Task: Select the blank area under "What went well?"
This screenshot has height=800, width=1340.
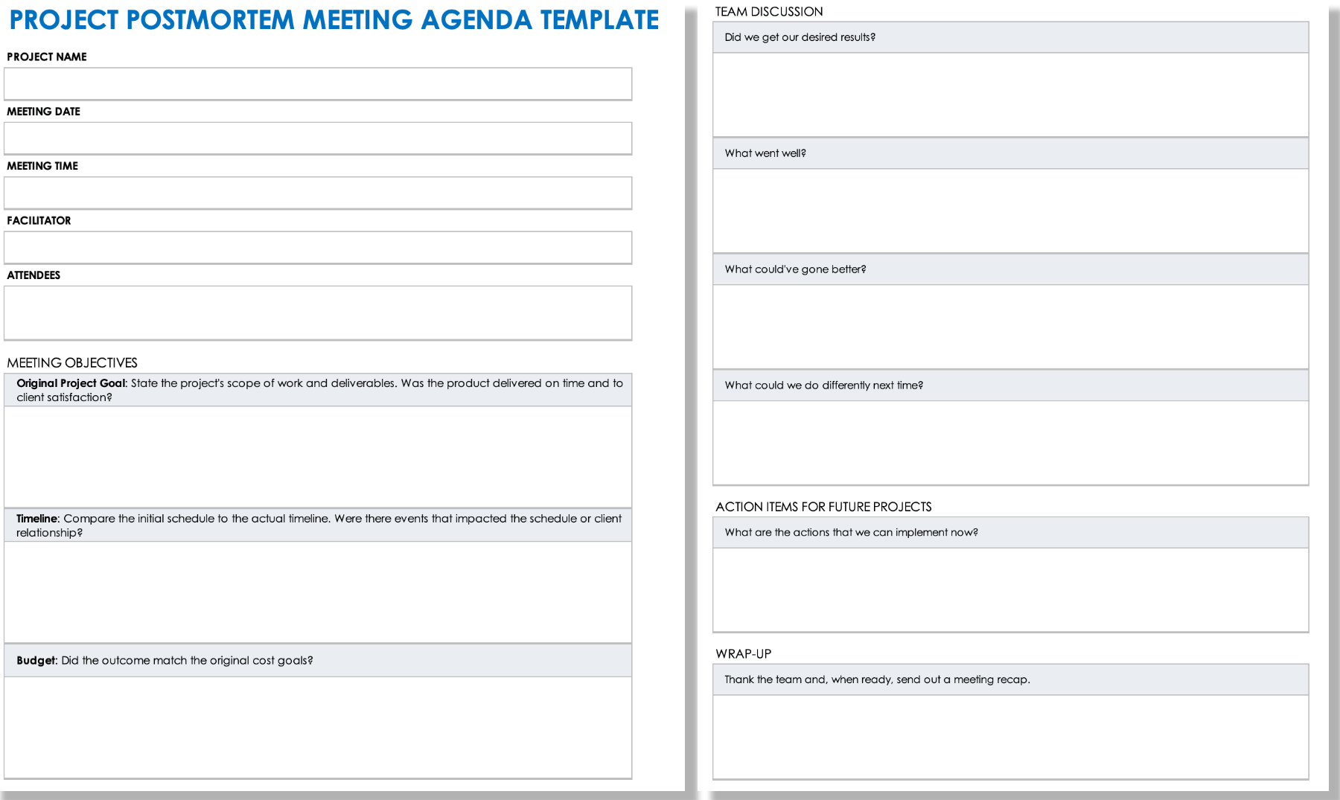Action: [1010, 211]
